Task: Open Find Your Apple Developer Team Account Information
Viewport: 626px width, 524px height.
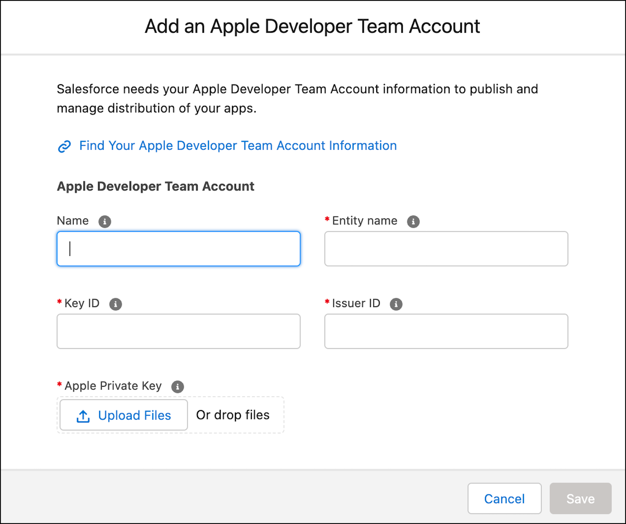Action: [238, 145]
